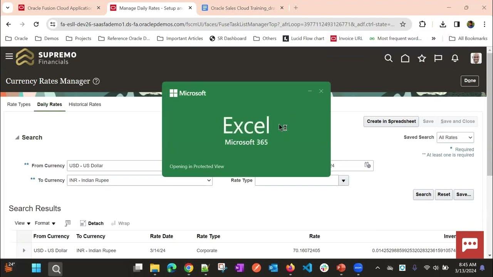This screenshot has height=277, width=493.
Task: Open File Explorer from taskbar
Action: [154, 268]
